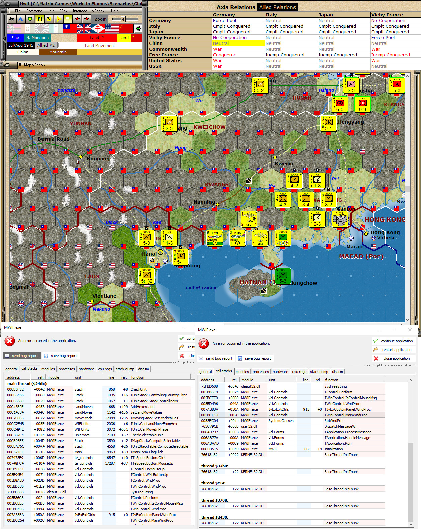Click the map window vertical scrollbar down arrow
This screenshot has width=421, height=529.
(x=407, y=320)
